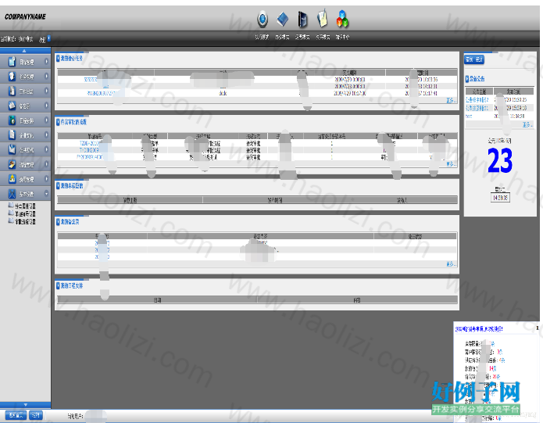Screen dimensions: 543x423
Task: Open the sidebar menu with pencil and notepad icon
Action: click(x=25, y=164)
